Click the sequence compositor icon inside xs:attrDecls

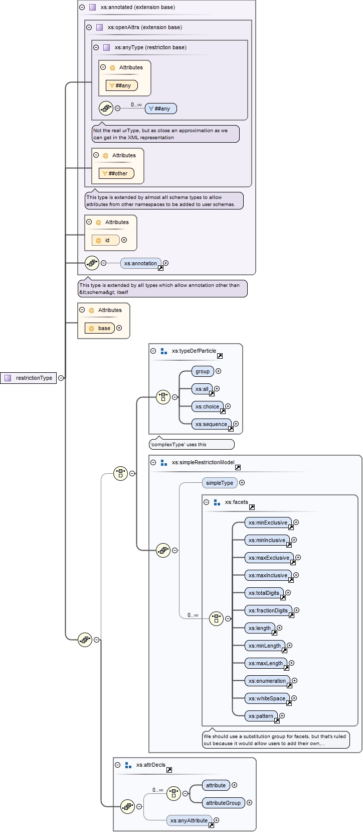[x=127, y=806]
